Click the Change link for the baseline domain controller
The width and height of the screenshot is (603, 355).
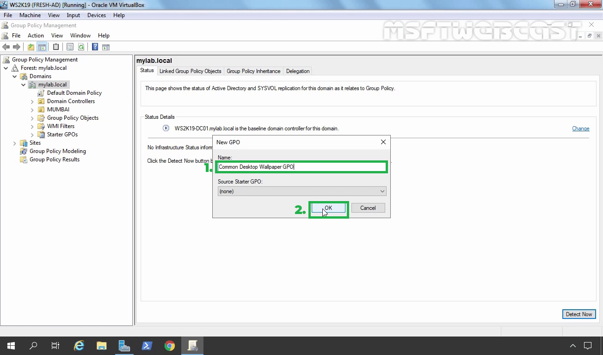[580, 128]
